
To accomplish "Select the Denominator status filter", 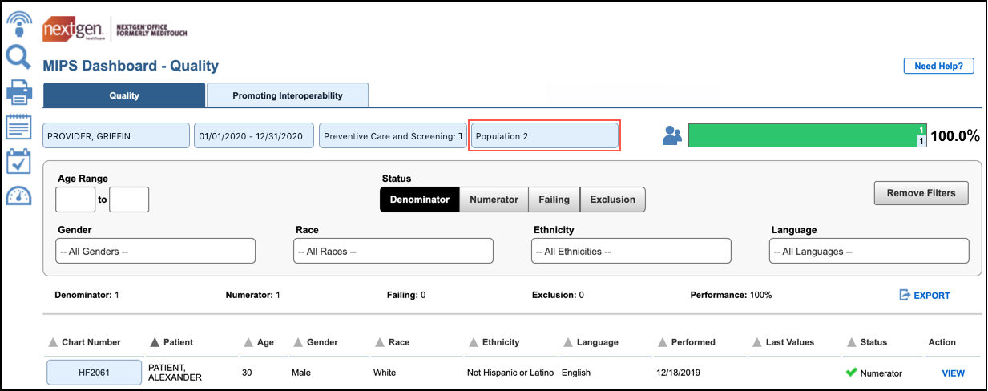I will pos(419,200).
